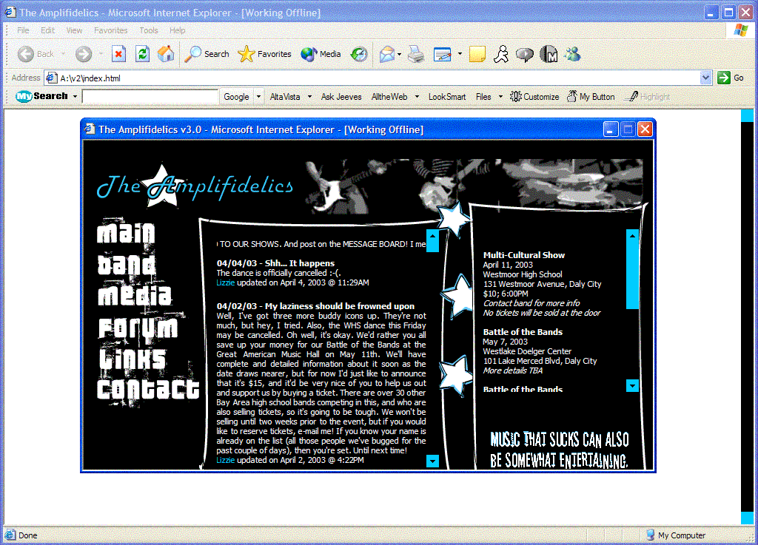Click Lizzie link in April 4 update

click(225, 282)
